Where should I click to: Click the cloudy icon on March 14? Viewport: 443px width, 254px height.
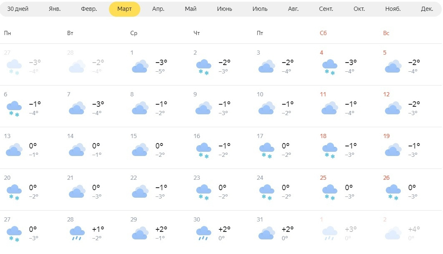point(77,150)
